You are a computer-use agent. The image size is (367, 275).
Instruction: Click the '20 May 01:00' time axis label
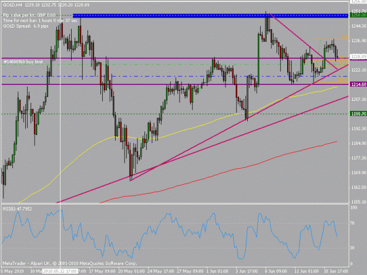click(132, 271)
